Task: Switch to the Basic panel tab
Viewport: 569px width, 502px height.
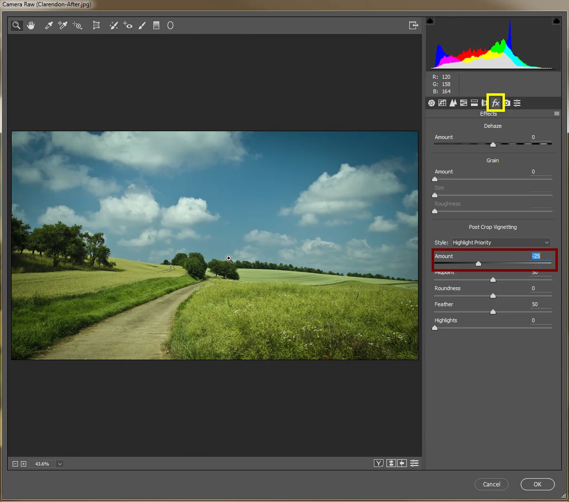Action: (x=431, y=103)
